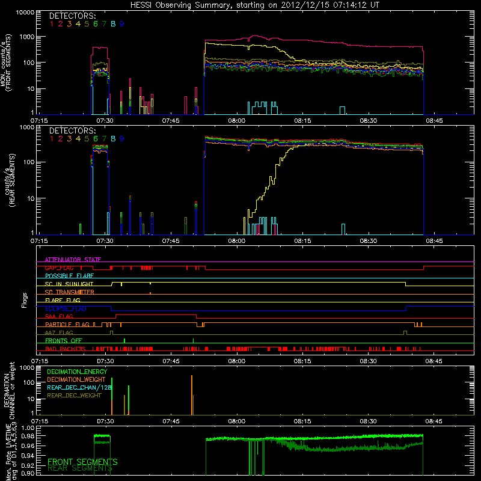Click the MON. counts/s (FRONT SEGMENTS) axis label
This screenshot has height=481, width=481.
(5, 63)
